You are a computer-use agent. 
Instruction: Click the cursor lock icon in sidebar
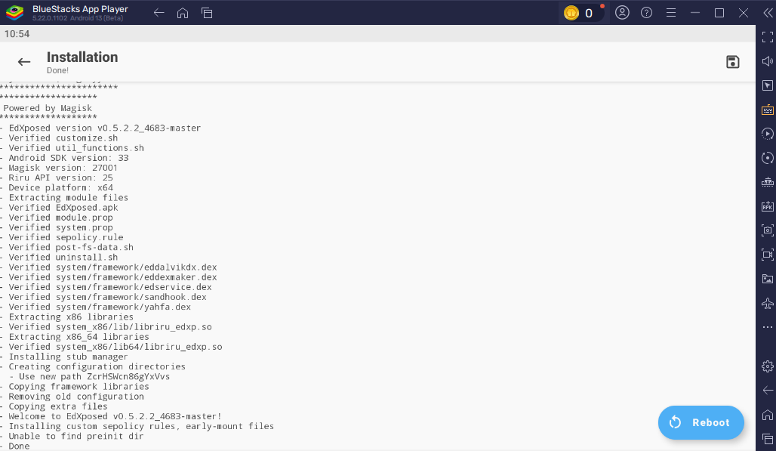coord(768,85)
